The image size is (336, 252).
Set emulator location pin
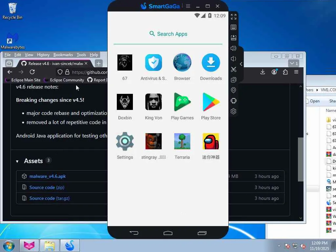click(x=233, y=90)
